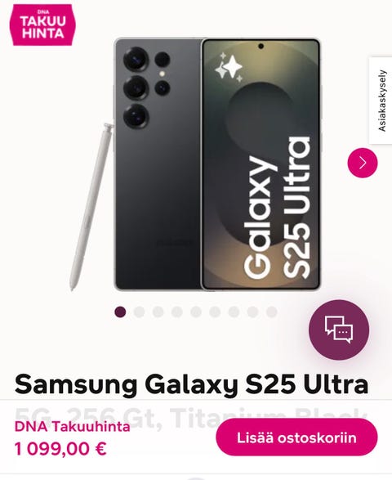The width and height of the screenshot is (392, 480).
Task: Click the S Pen stylus in image
Action: [x=91, y=207]
